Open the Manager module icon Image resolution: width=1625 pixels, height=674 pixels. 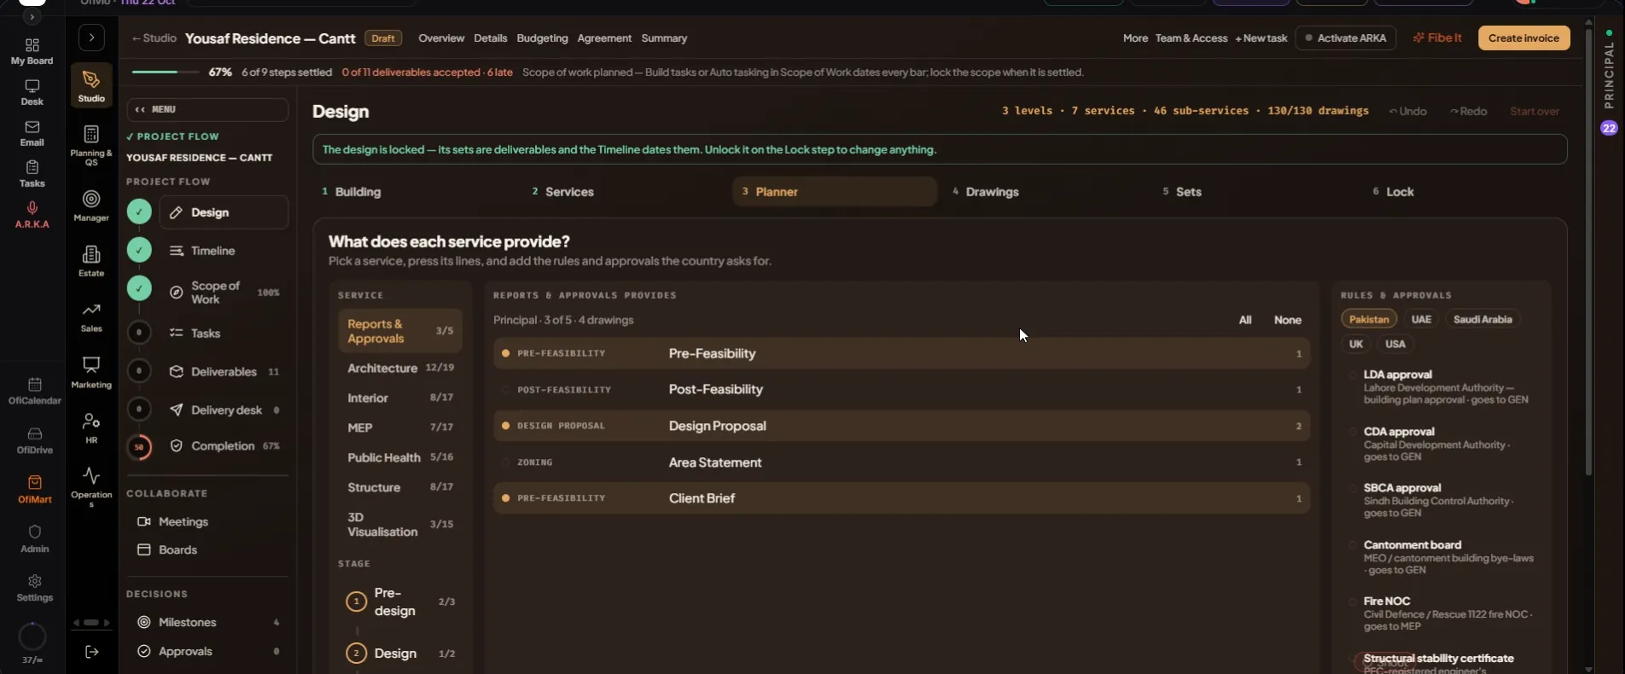91,206
